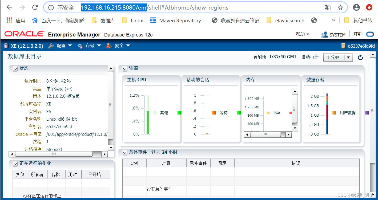This screenshot has height=200, width=378.
Task: Click the 内存 chart scroll up arrow
Action: click(x=295, y=91)
